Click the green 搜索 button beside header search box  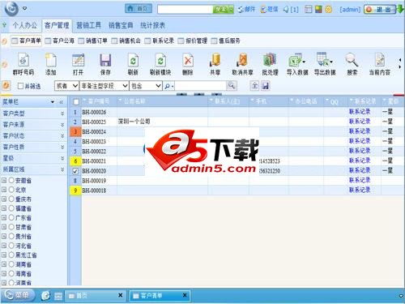[223, 10]
